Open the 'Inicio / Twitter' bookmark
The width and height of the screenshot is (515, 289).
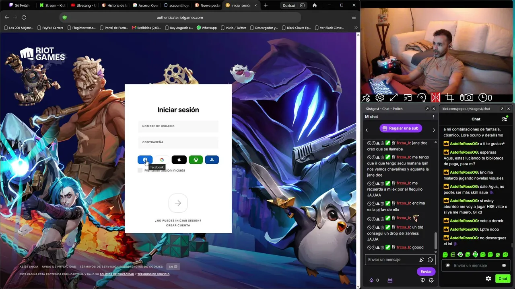(x=233, y=28)
